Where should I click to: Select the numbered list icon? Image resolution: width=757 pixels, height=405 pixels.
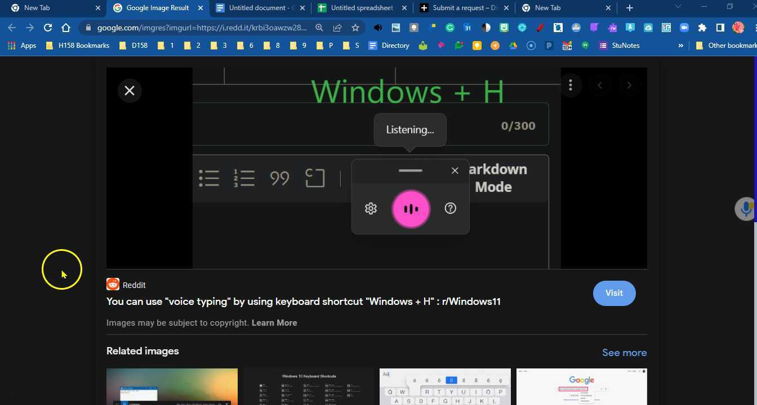pyautogui.click(x=244, y=178)
